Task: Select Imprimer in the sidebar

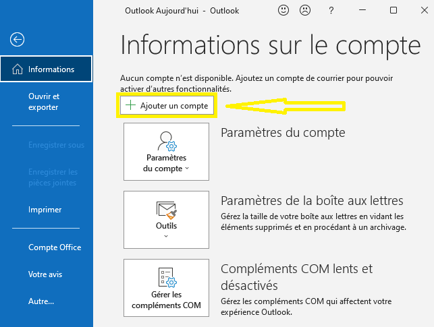Action: [x=45, y=210]
